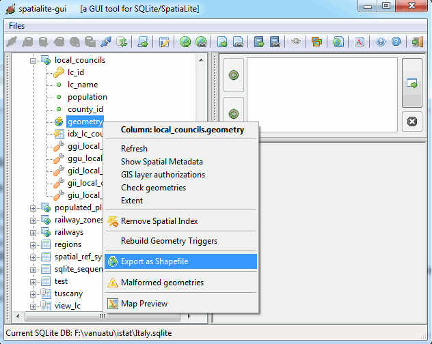Collapse the local_councils tree node
This screenshot has width=432, height=344.
point(33,61)
